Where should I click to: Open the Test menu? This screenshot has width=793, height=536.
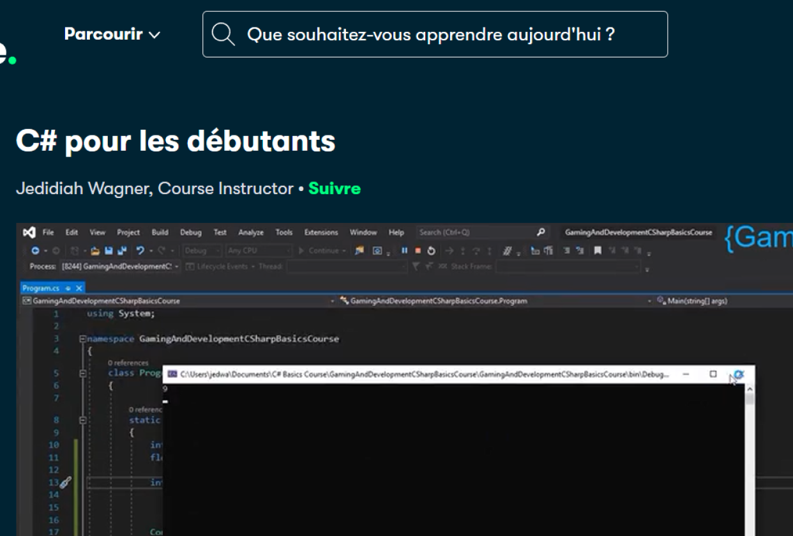pyautogui.click(x=220, y=233)
